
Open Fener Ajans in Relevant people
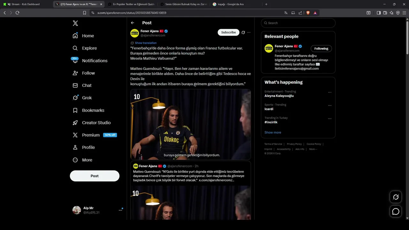[284, 46]
